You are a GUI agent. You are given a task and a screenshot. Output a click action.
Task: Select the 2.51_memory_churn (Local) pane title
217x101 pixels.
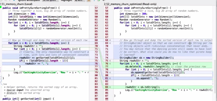[16, 4]
